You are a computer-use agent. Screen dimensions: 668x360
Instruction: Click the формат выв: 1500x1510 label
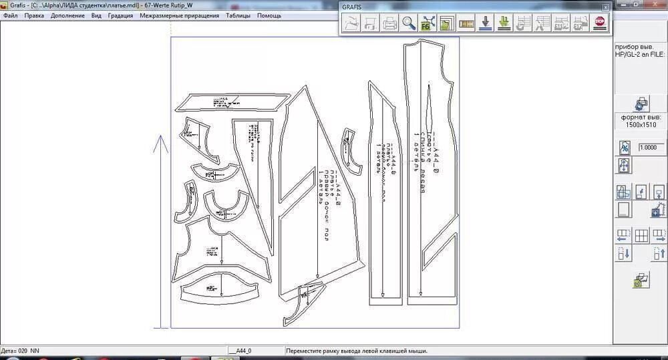pos(641,121)
